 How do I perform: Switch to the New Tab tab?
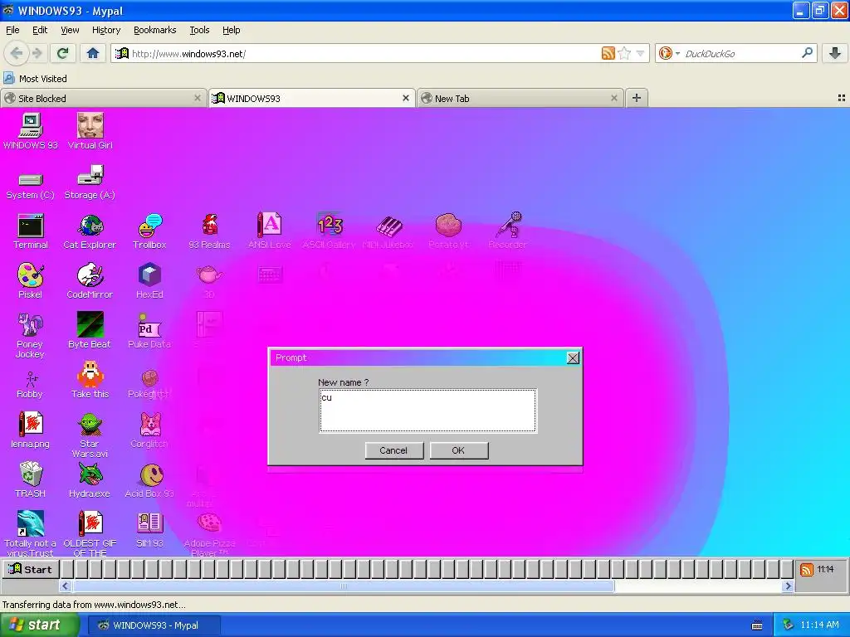pyautogui.click(x=520, y=98)
